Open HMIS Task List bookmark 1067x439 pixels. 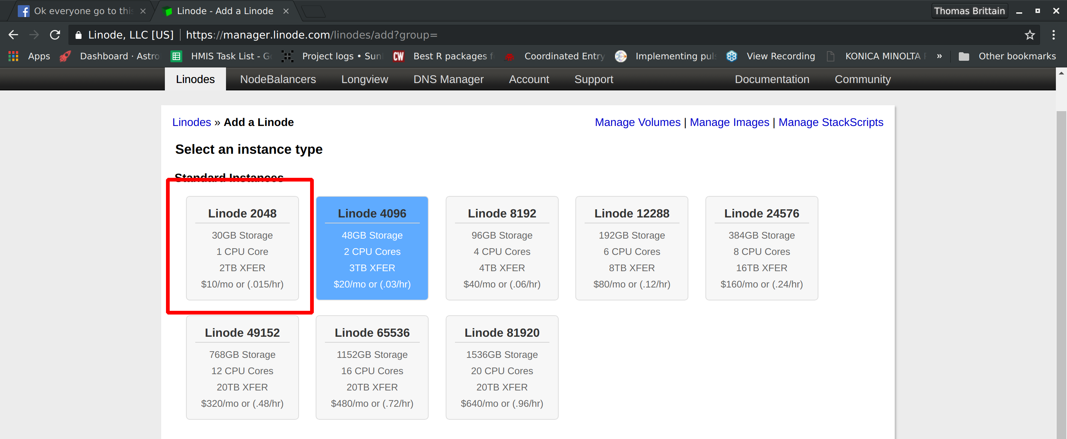coord(222,56)
